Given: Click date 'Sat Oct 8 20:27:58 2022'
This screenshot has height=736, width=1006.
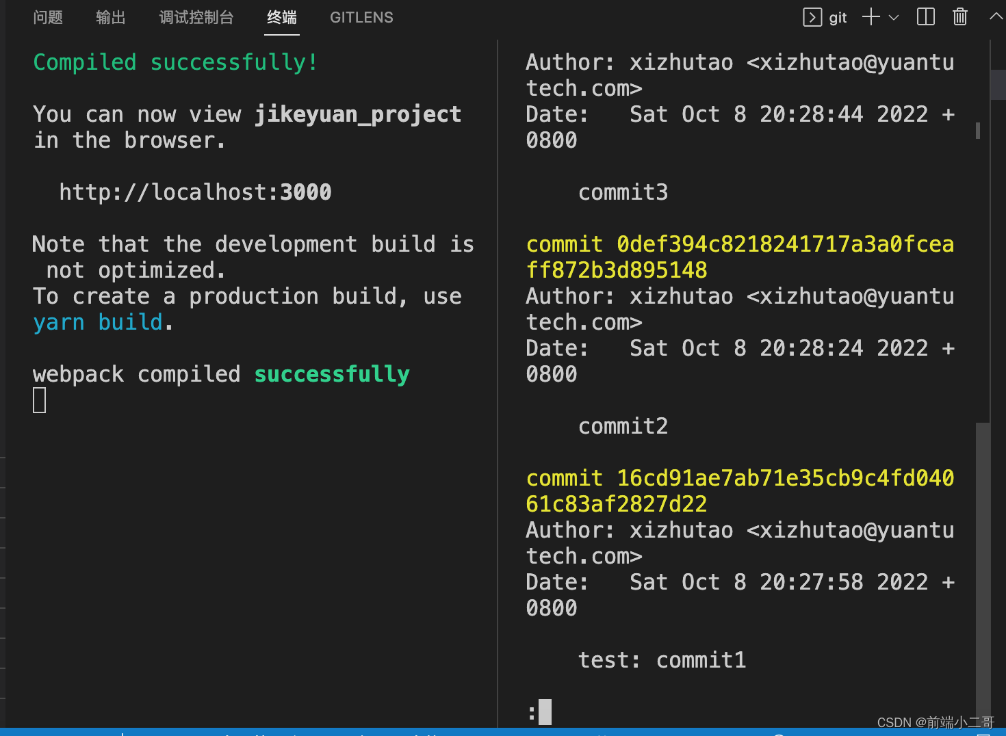Looking at the screenshot, I should tap(779, 582).
